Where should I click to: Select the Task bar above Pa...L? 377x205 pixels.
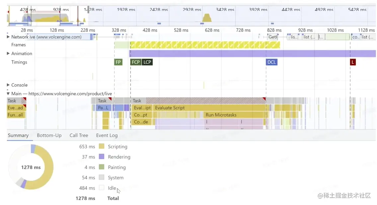click(x=104, y=101)
